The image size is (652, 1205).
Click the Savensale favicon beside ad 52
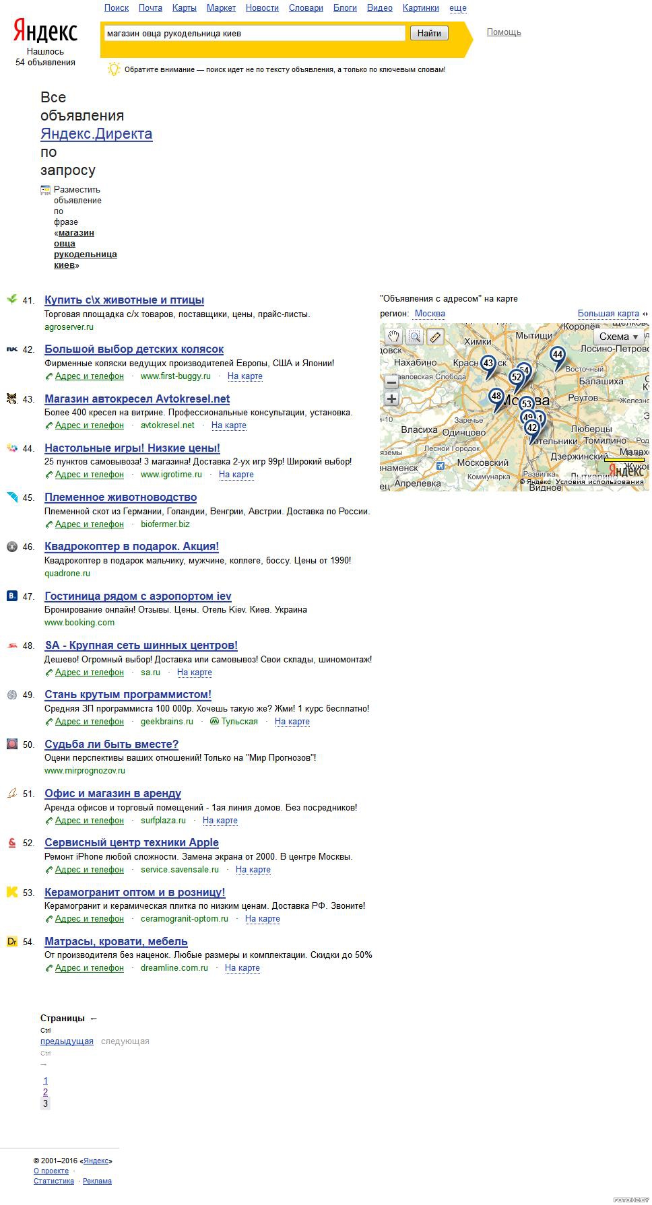pyautogui.click(x=11, y=842)
